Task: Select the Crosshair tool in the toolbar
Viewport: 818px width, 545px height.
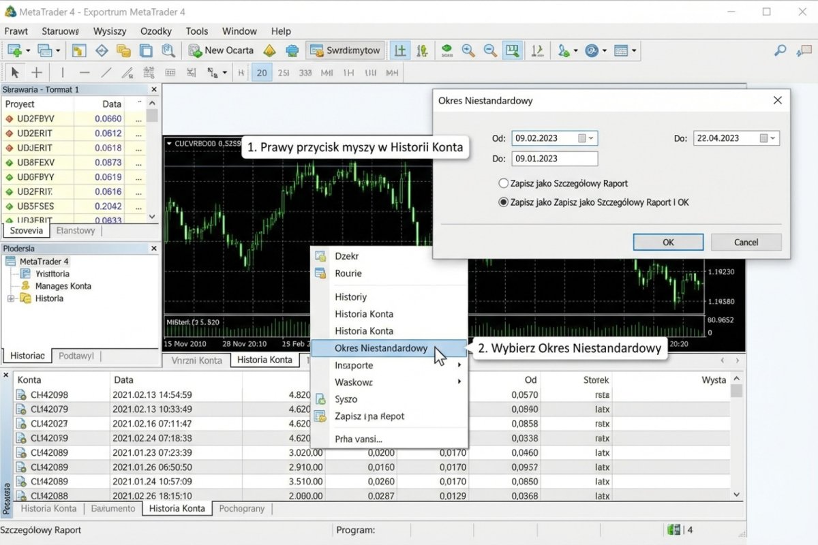Action: 37,72
